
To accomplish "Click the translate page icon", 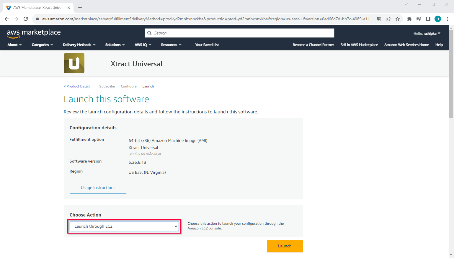I will 379,19.
